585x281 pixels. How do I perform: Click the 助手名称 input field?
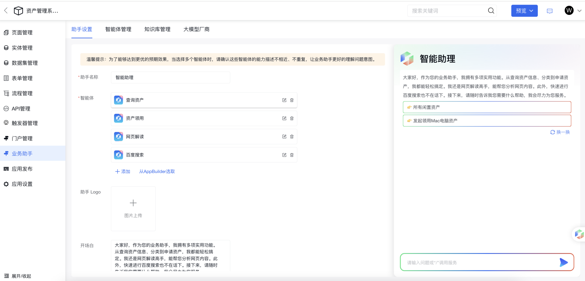[x=170, y=78]
